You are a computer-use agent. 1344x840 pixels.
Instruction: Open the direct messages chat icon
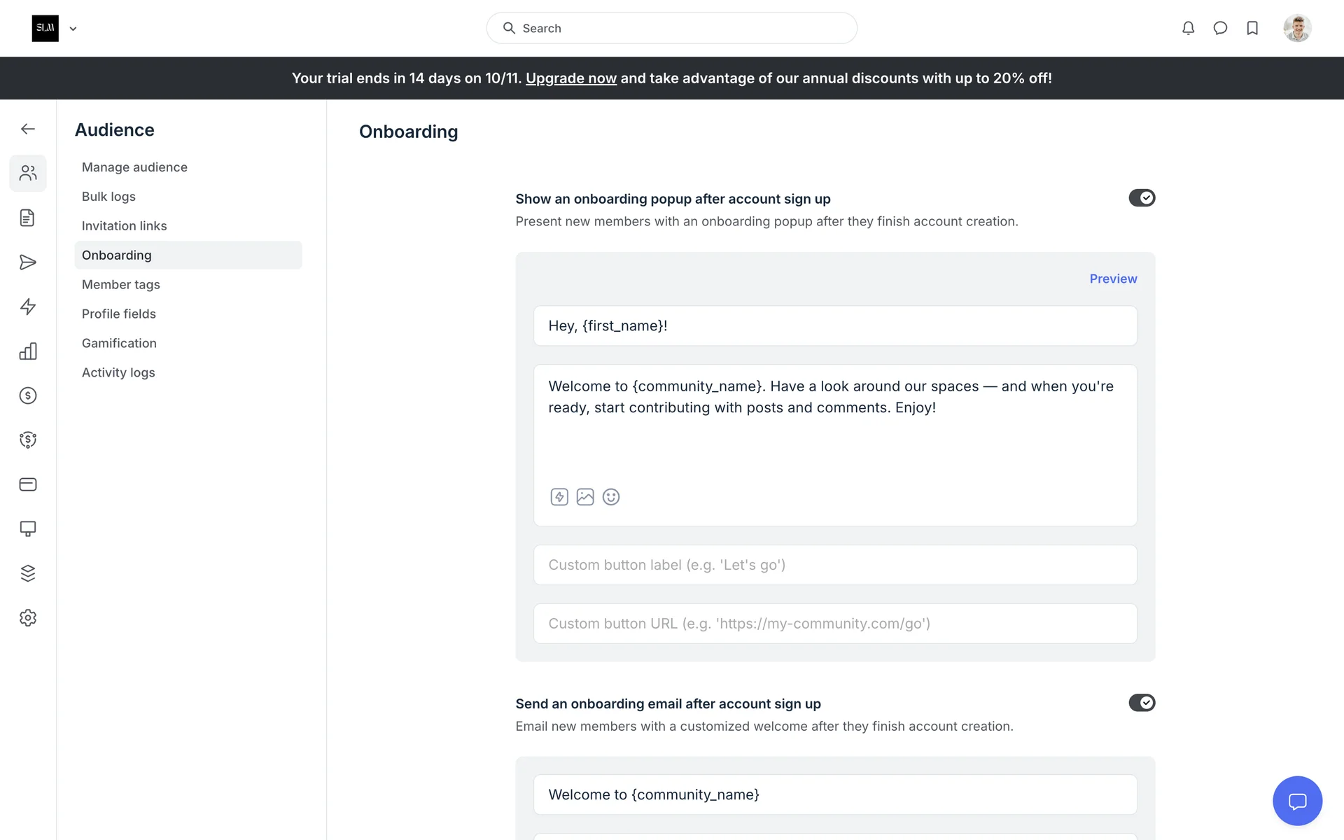1220,28
